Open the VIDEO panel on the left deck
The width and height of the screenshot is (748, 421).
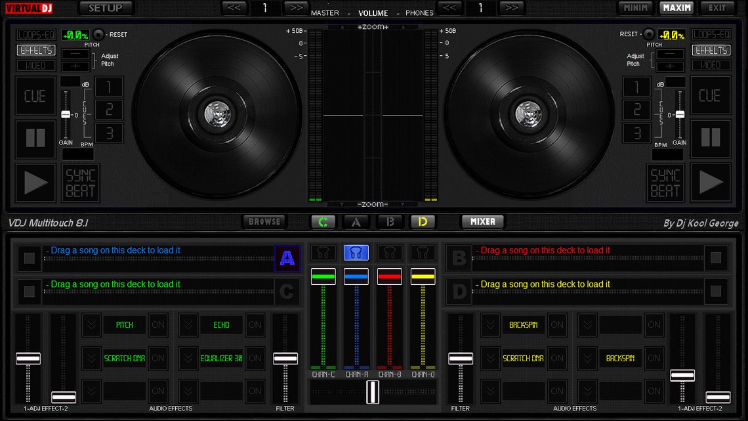pos(35,65)
